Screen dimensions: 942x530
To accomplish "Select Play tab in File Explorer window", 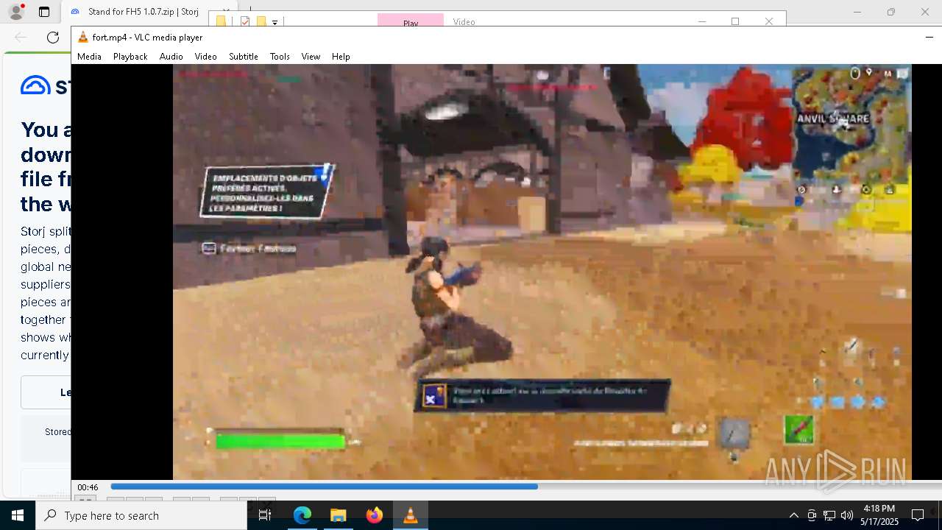I will point(411,21).
